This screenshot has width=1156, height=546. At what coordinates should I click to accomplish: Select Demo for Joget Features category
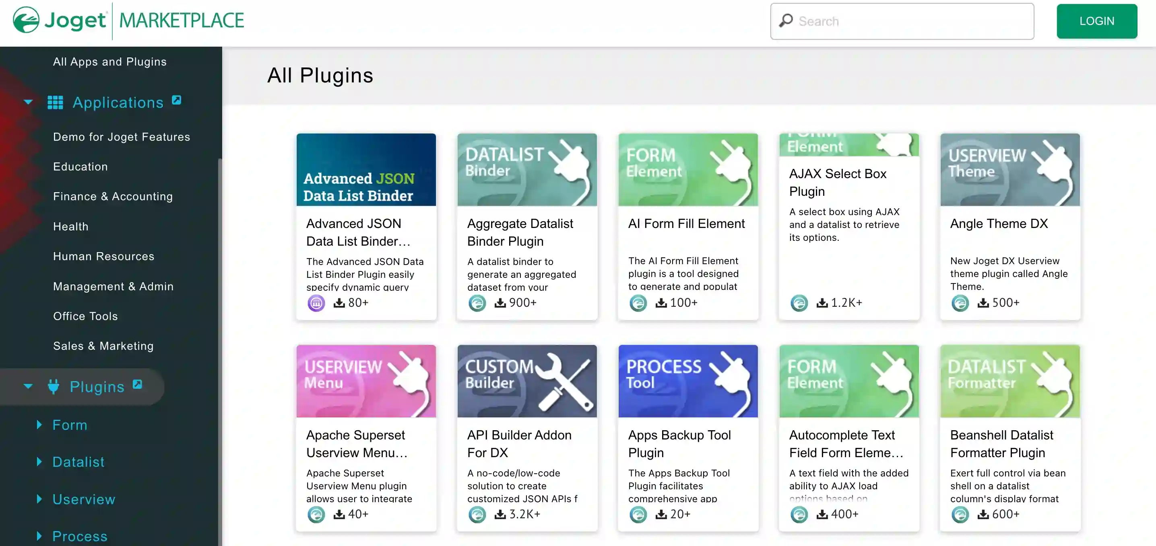click(122, 137)
